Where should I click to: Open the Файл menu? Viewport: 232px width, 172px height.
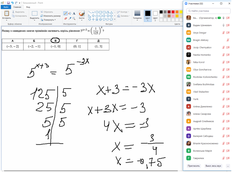pyautogui.click(x=6, y=7)
